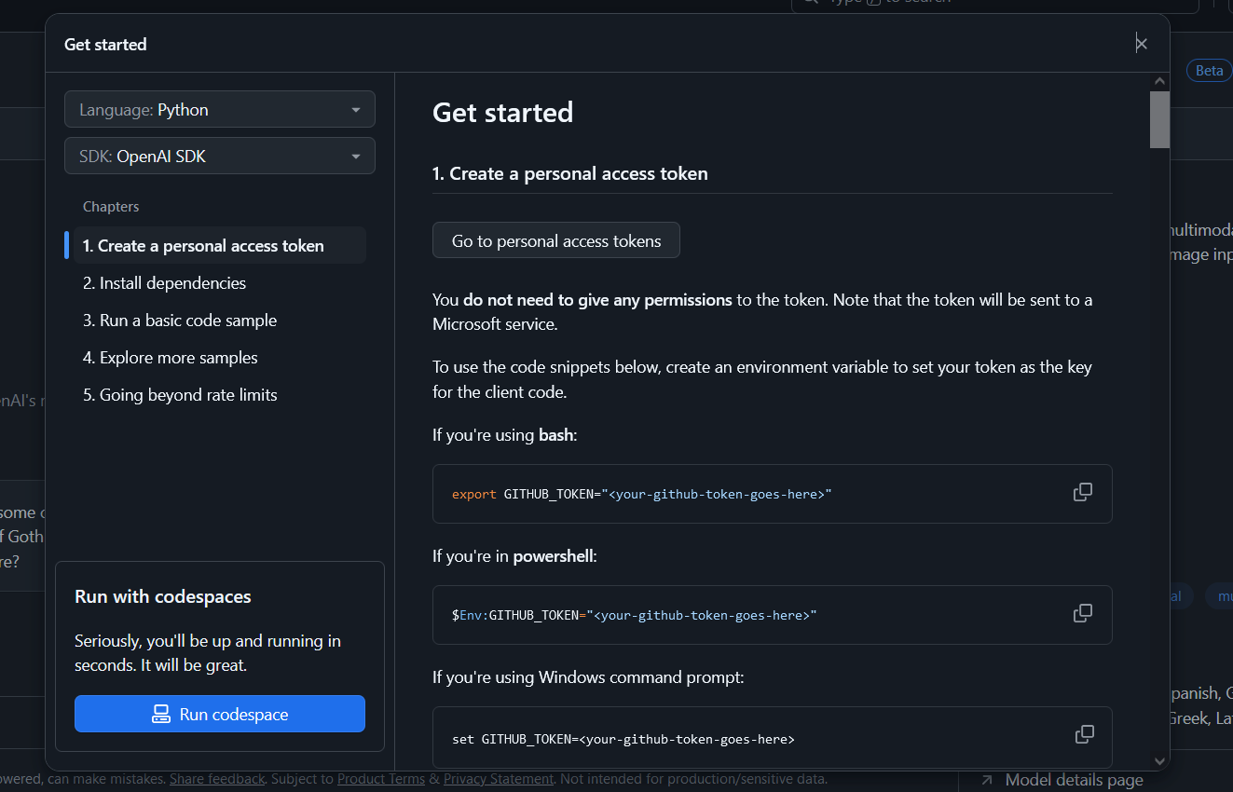Click the scrollbar down arrow in dialog
Viewport: 1233px width, 792px height.
1159,760
